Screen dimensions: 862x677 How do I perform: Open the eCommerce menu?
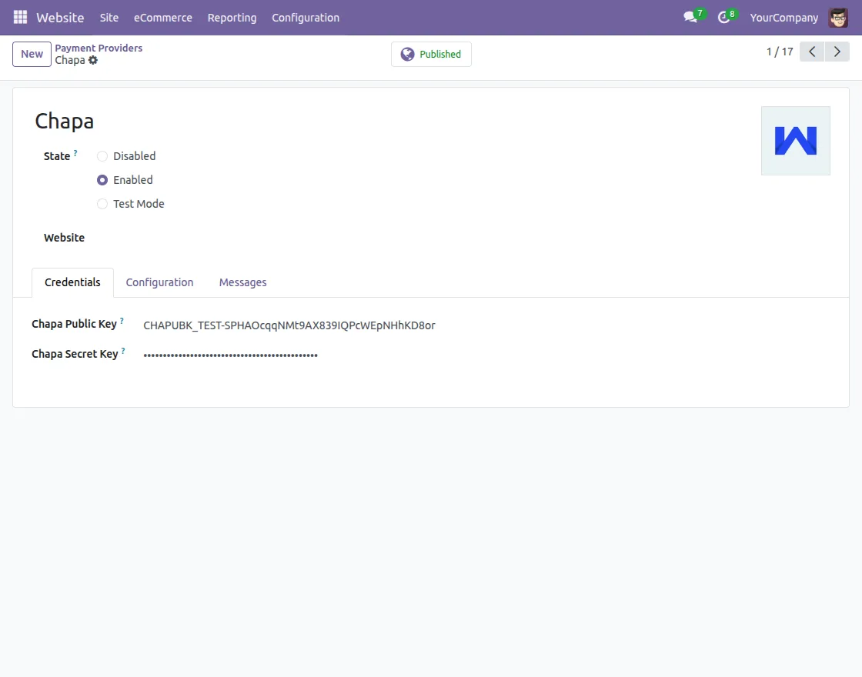coord(163,17)
